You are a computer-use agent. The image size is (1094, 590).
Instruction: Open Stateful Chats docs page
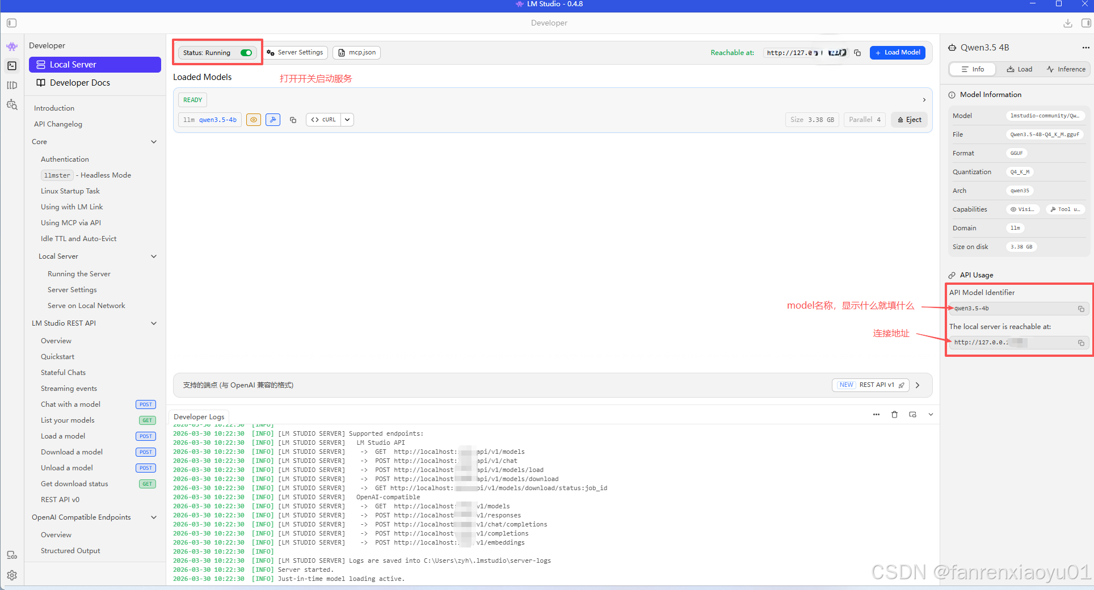63,373
